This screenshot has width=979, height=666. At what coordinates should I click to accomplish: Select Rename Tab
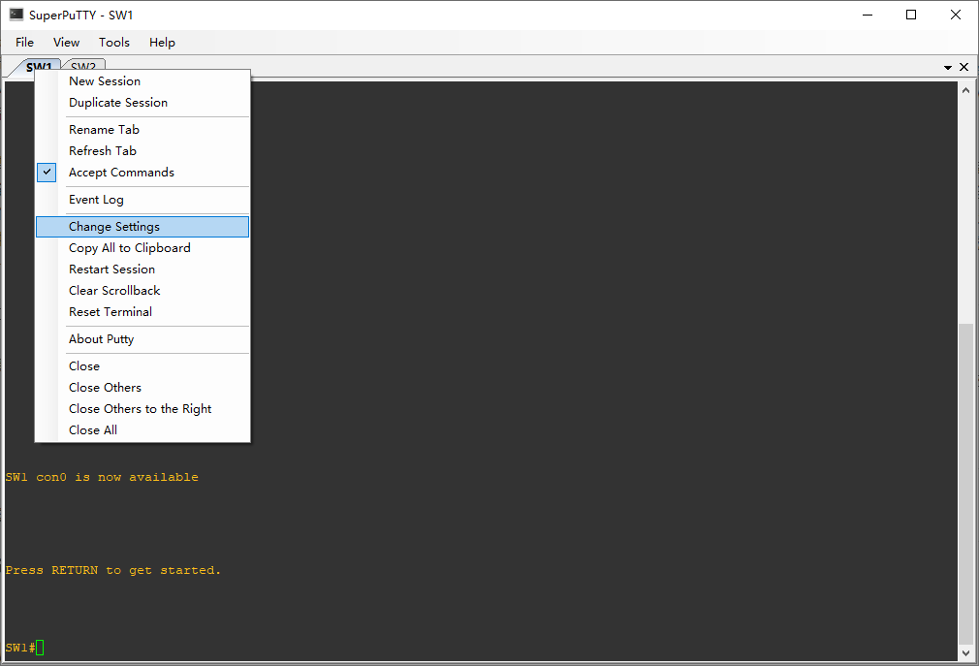(143, 130)
